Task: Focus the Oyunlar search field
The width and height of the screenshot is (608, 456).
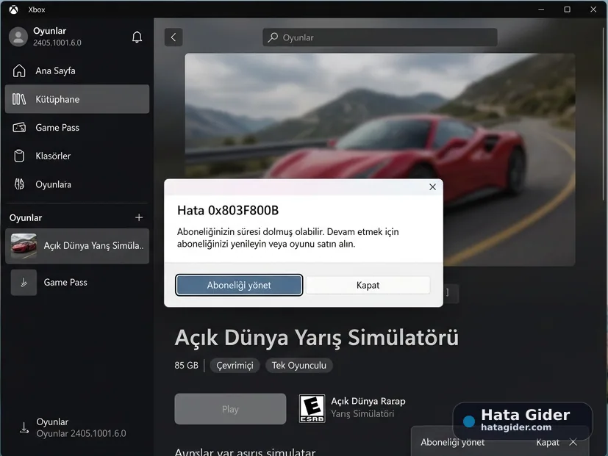Action: (380, 37)
